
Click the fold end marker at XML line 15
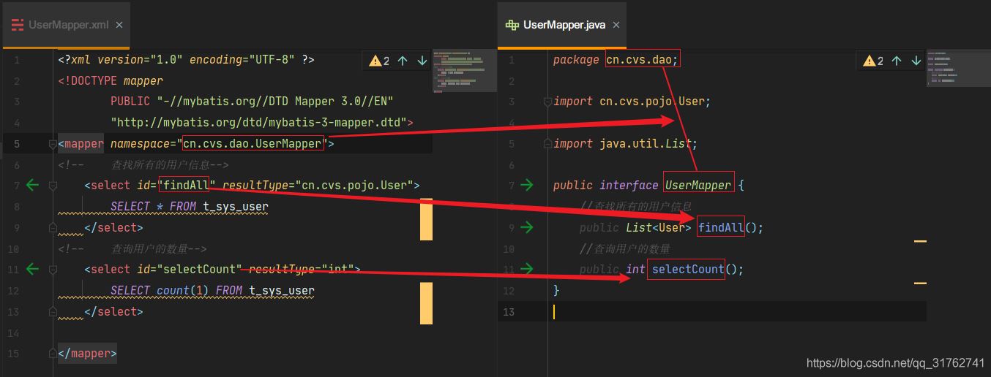click(53, 354)
